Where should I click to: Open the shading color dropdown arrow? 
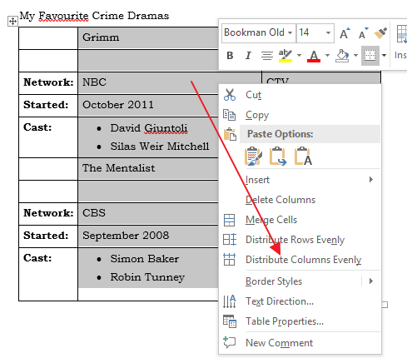(355, 56)
